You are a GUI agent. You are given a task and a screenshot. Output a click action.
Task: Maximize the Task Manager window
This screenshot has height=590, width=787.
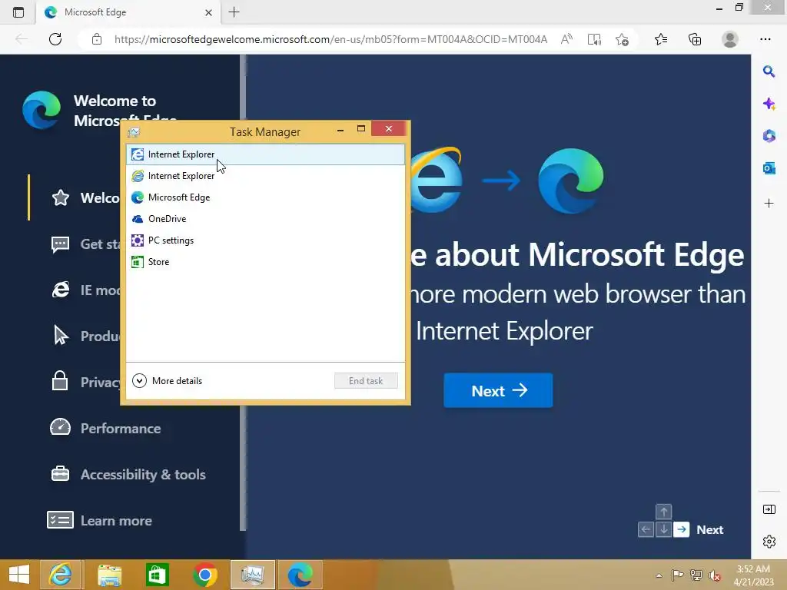pyautogui.click(x=361, y=129)
